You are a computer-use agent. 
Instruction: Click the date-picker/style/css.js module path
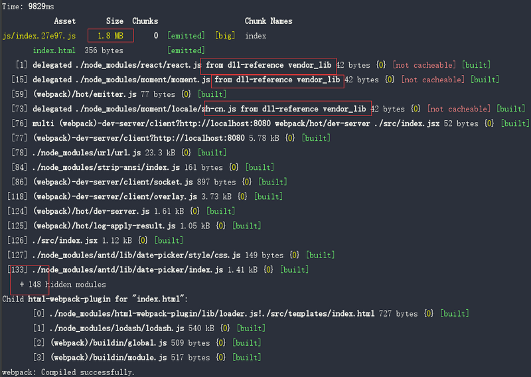[x=137, y=255]
